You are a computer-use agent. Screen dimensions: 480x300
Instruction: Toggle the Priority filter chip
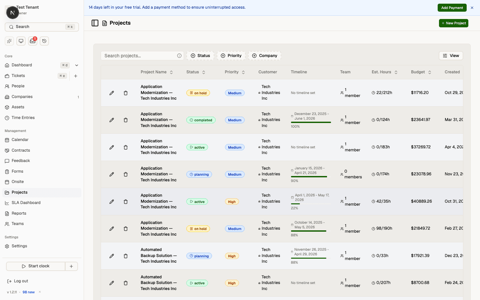click(x=231, y=55)
